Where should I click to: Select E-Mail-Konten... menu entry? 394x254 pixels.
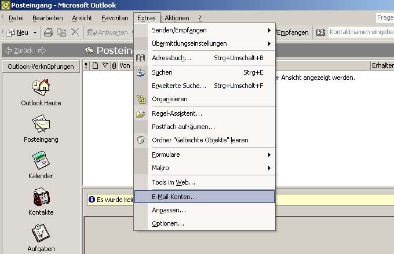point(205,197)
